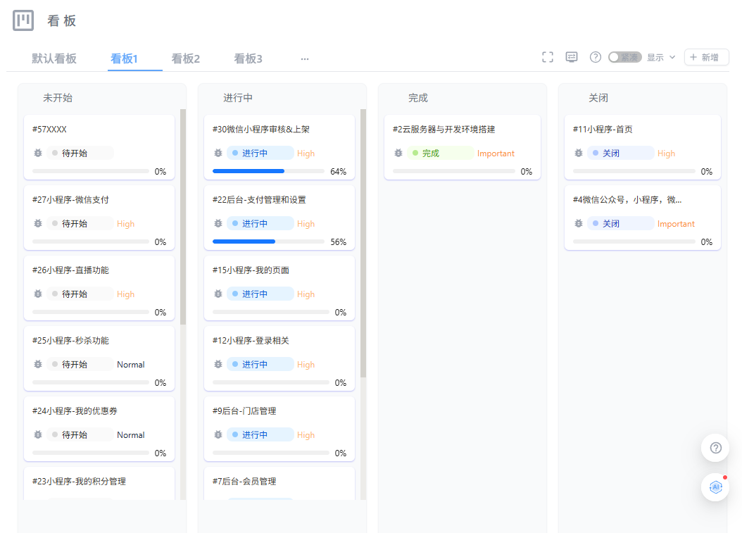Open card title #15小程序-我的页面
Viewport: 742px width, 533px height.
point(251,270)
